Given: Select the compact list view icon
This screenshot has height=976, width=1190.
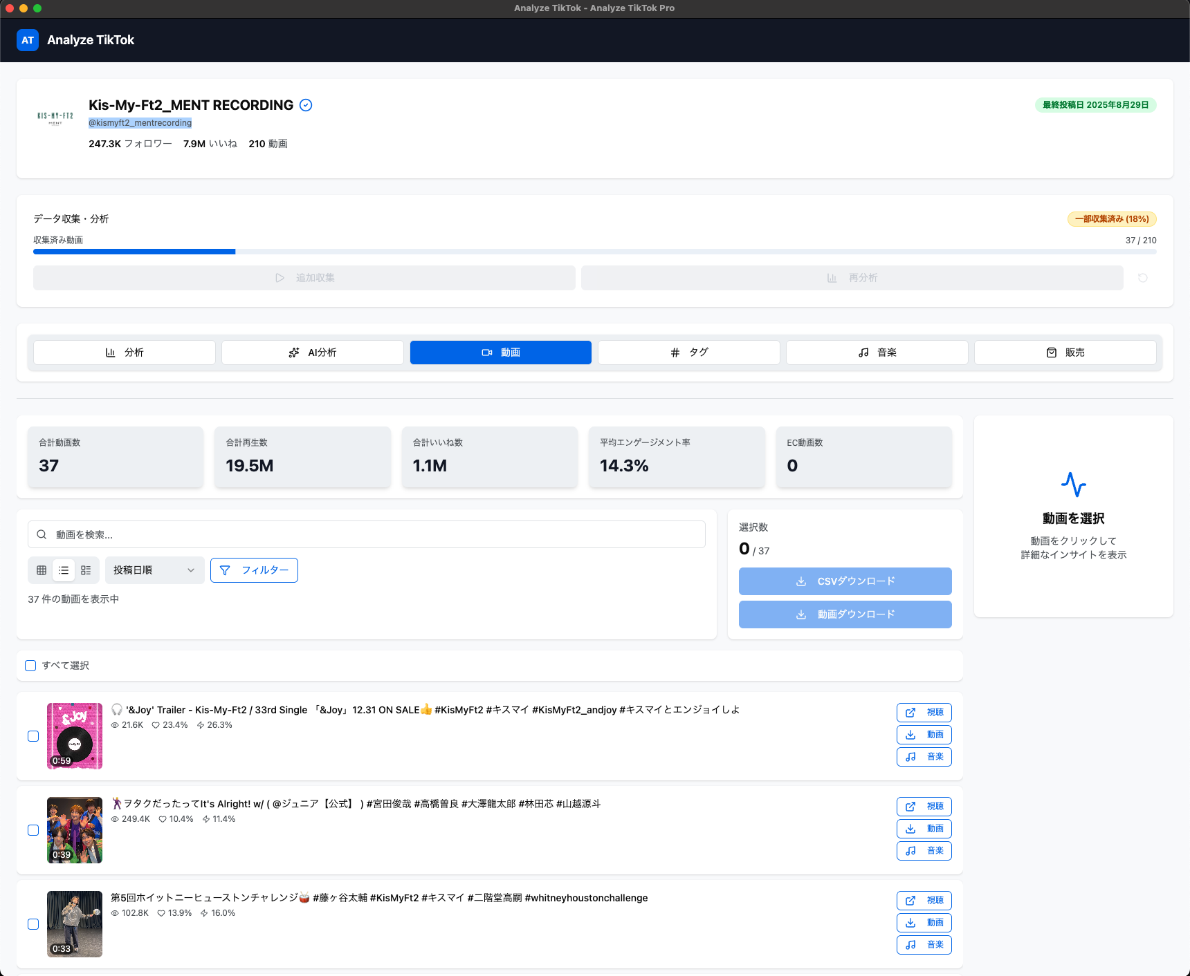Looking at the screenshot, I should [x=86, y=570].
